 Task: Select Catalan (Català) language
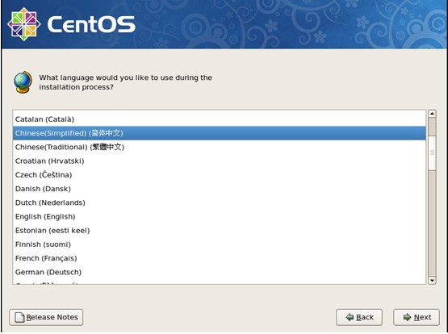tap(219, 119)
